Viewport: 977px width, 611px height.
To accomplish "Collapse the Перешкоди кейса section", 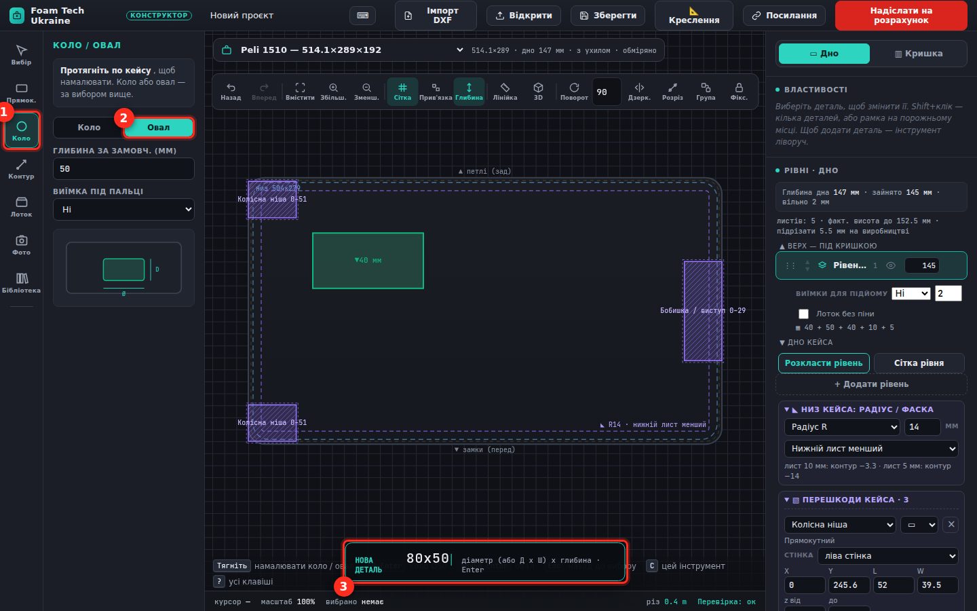I will [x=872, y=500].
